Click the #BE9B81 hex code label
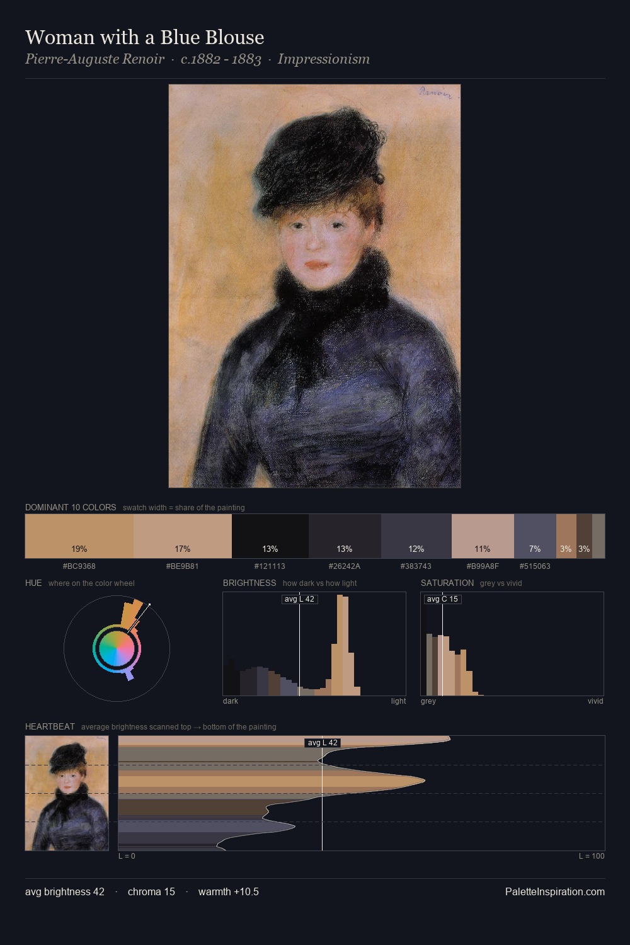630x945 pixels. (183, 566)
